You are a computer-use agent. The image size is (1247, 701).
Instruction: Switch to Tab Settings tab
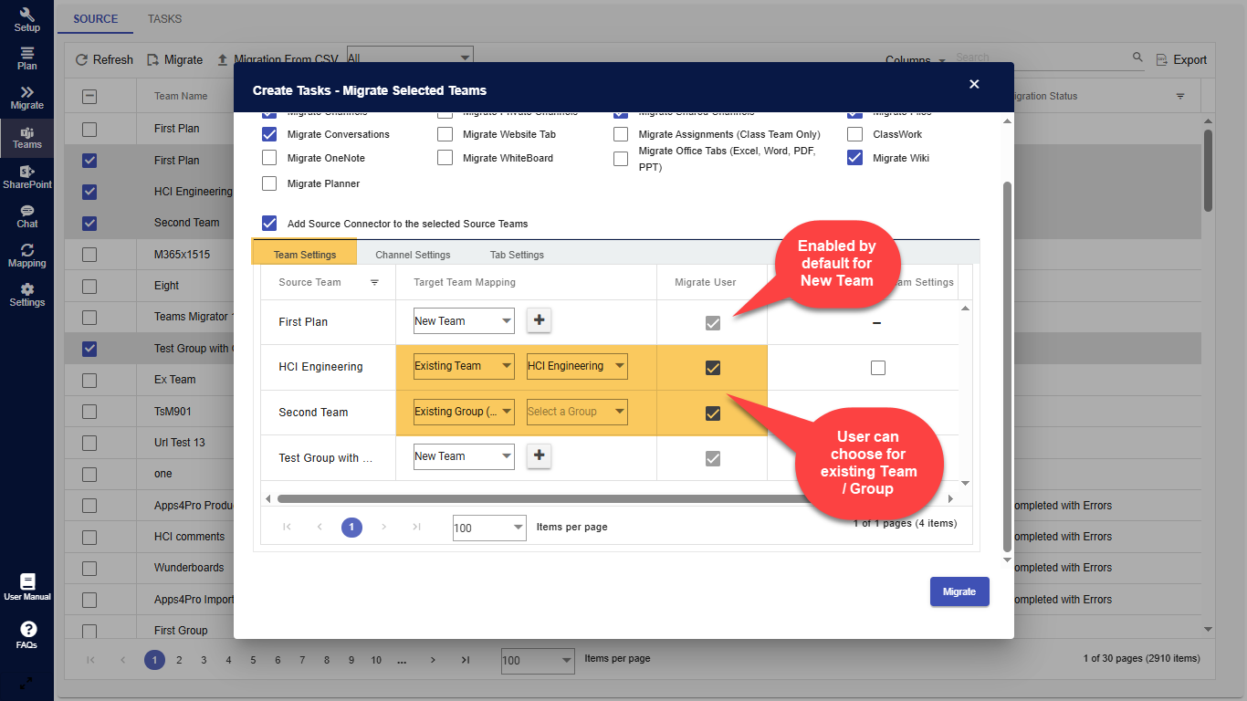click(517, 255)
